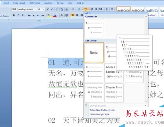Toggle Strikethrough formatting
This screenshot has height=127, width=164.
[29, 15]
